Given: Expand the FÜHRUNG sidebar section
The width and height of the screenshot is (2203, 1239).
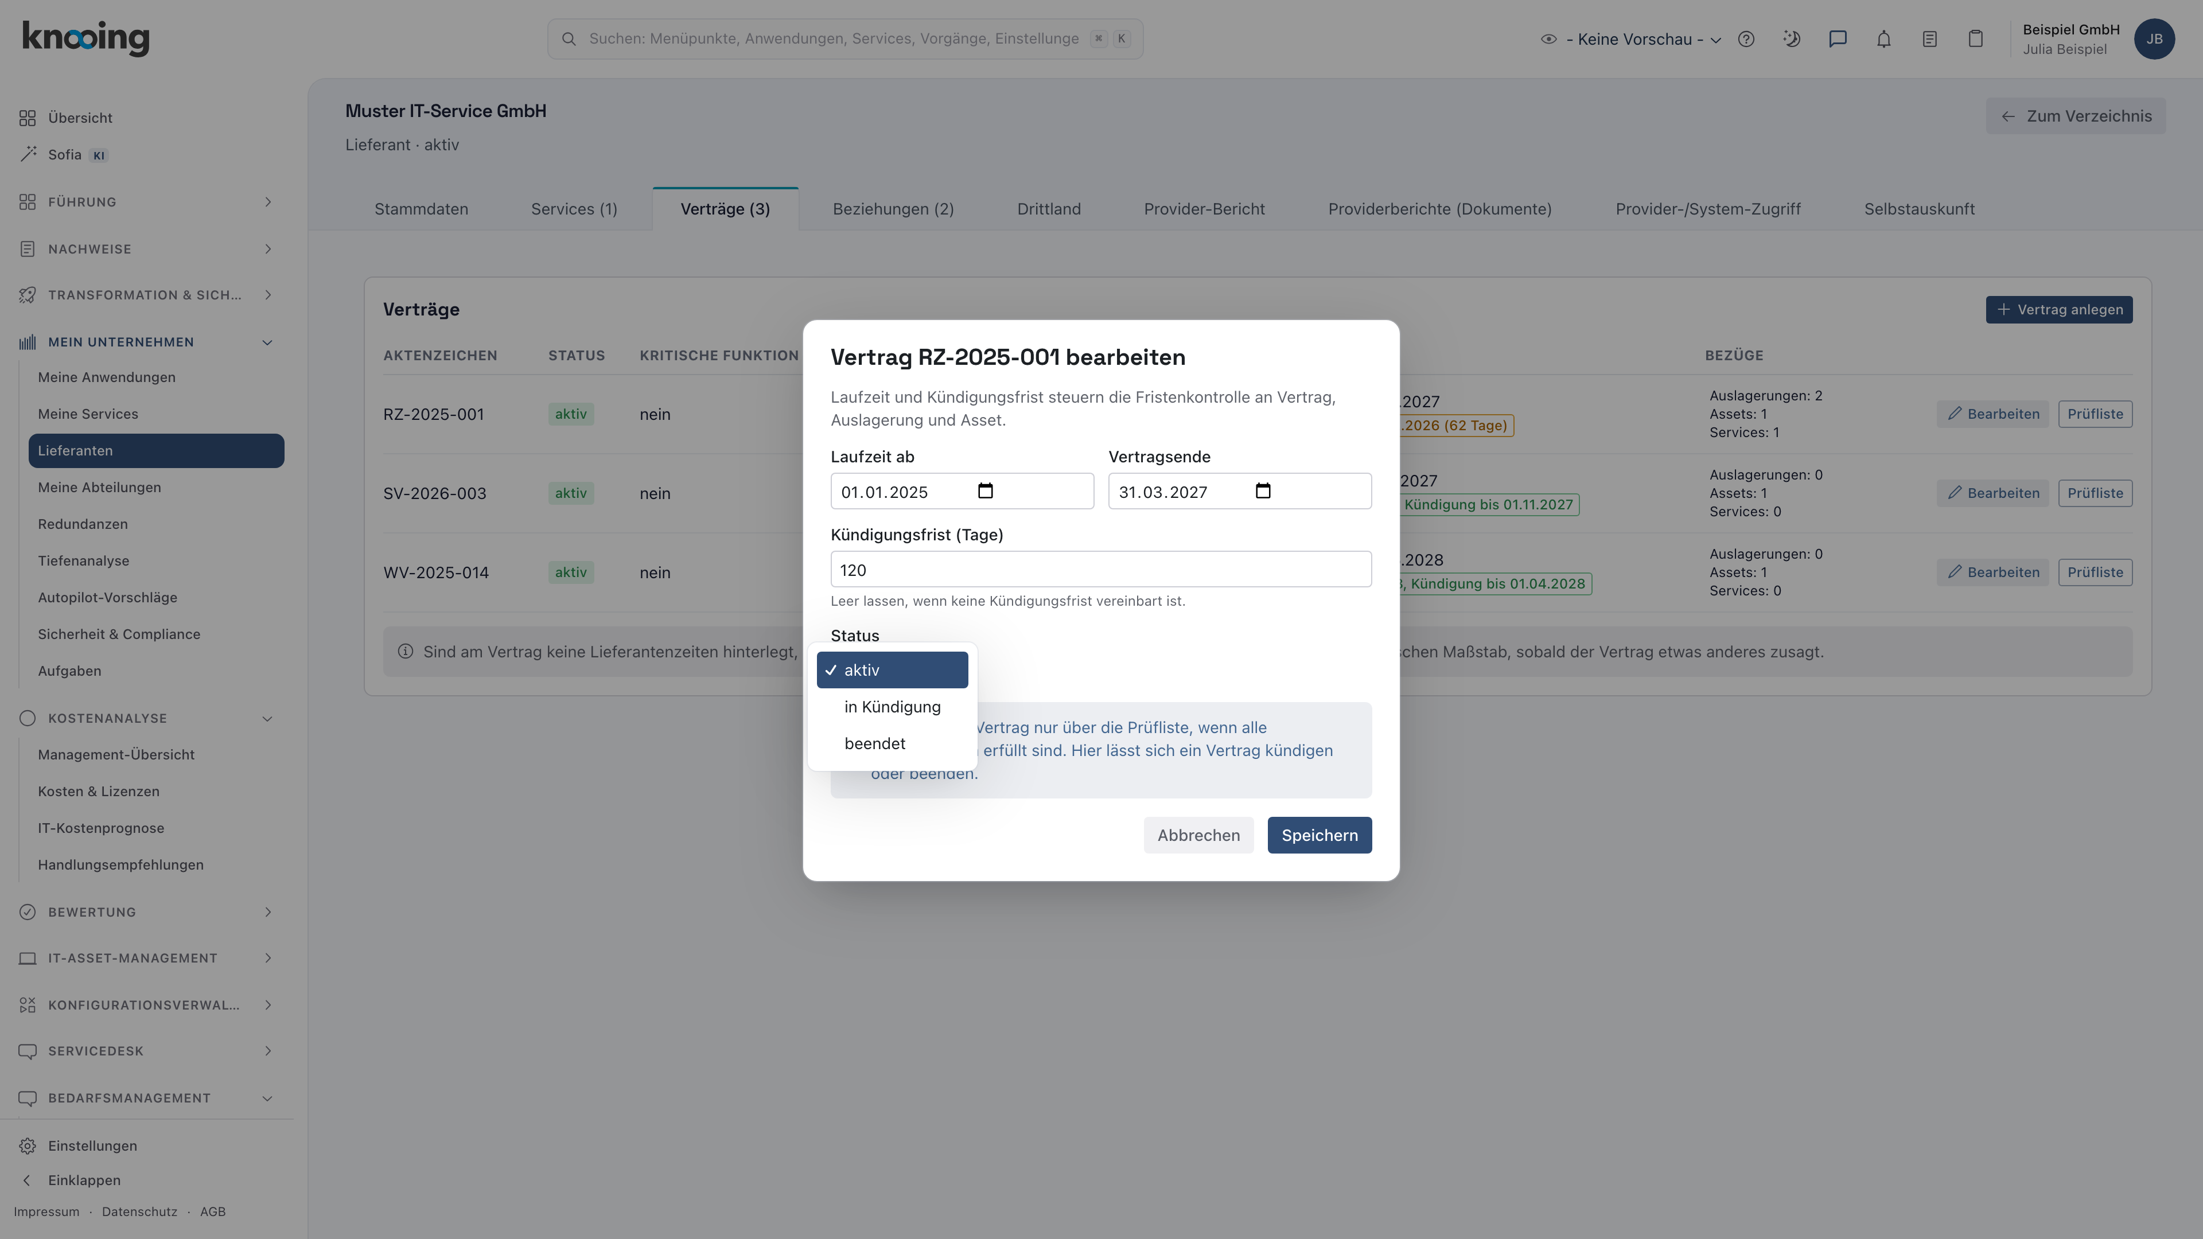Looking at the screenshot, I should coord(147,202).
